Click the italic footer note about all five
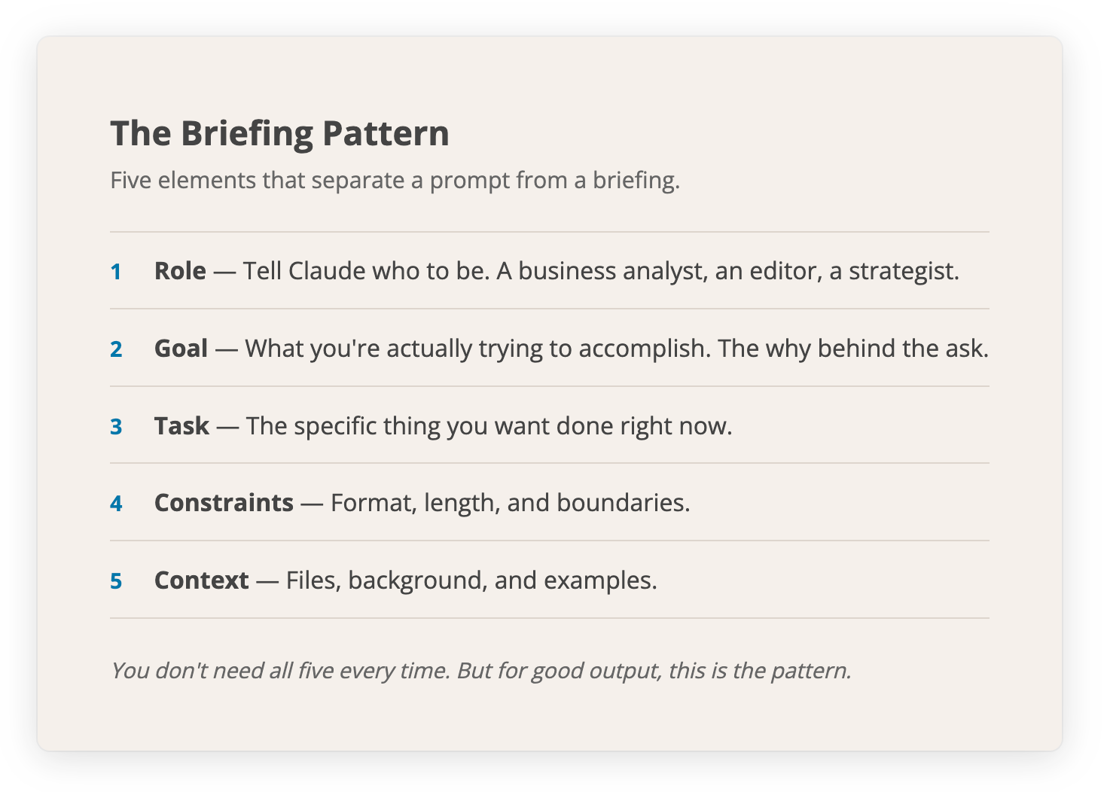The image size is (1107, 792). [x=481, y=671]
